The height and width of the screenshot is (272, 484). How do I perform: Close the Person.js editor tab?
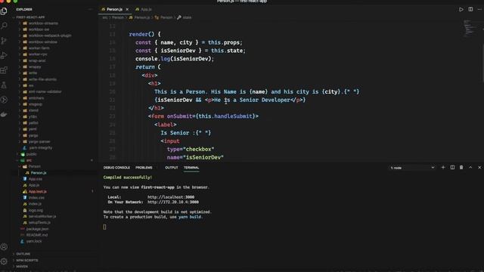127,10
